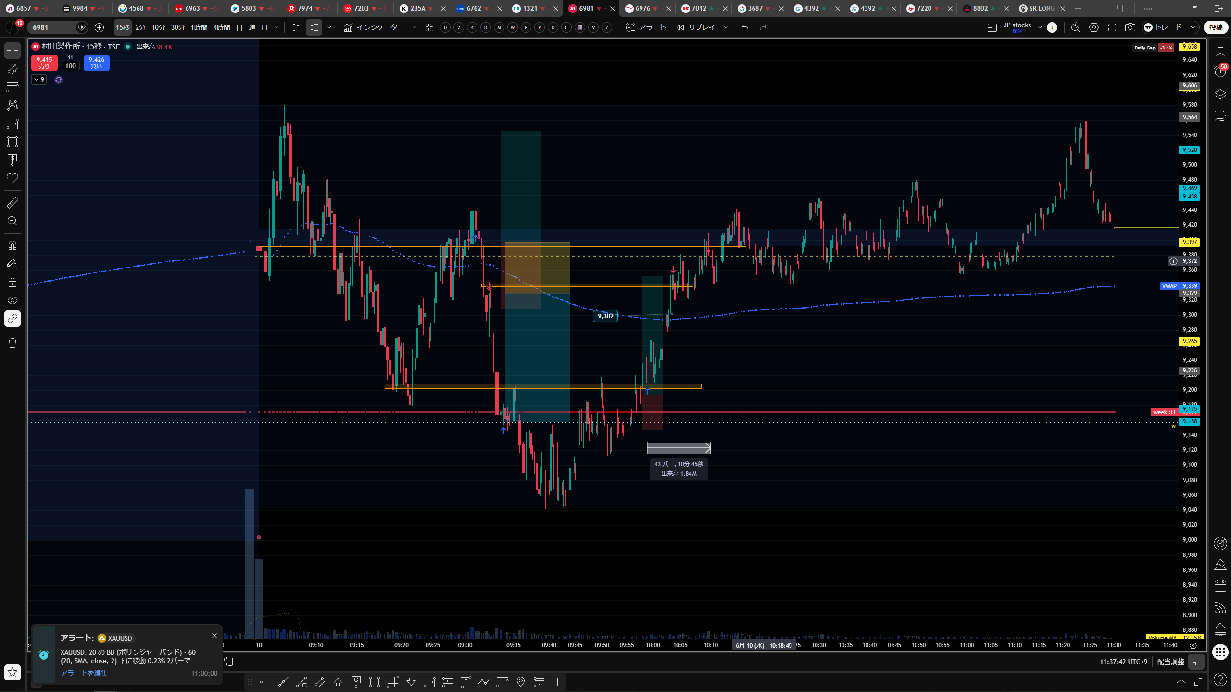Screen dimensions: 1231x692
Task: Toggle the linked drawing sync mode
Action: pos(13,319)
